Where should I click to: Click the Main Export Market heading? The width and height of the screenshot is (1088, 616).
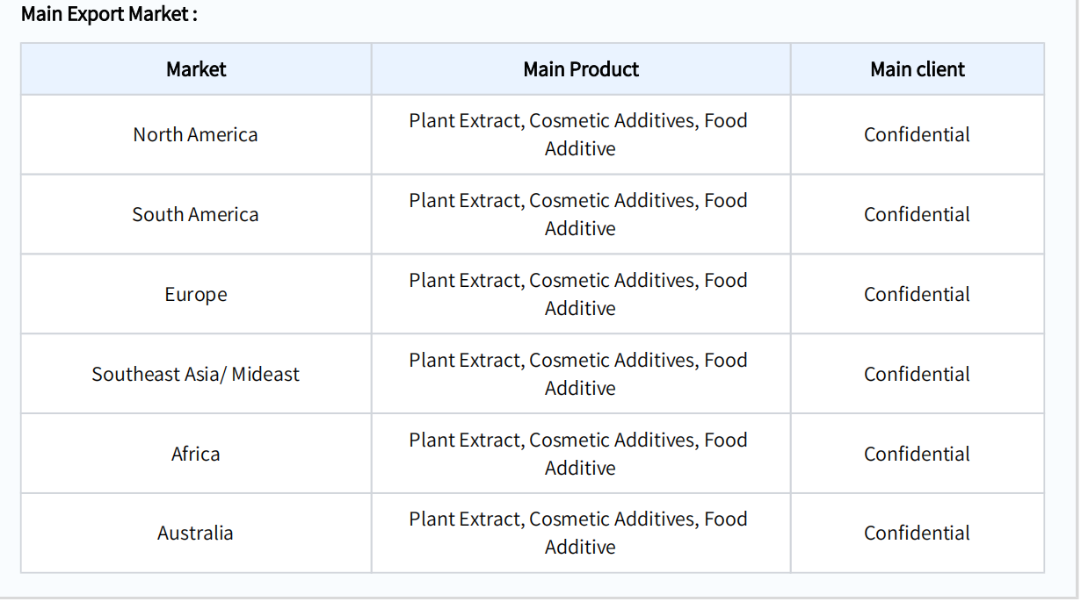[109, 14]
